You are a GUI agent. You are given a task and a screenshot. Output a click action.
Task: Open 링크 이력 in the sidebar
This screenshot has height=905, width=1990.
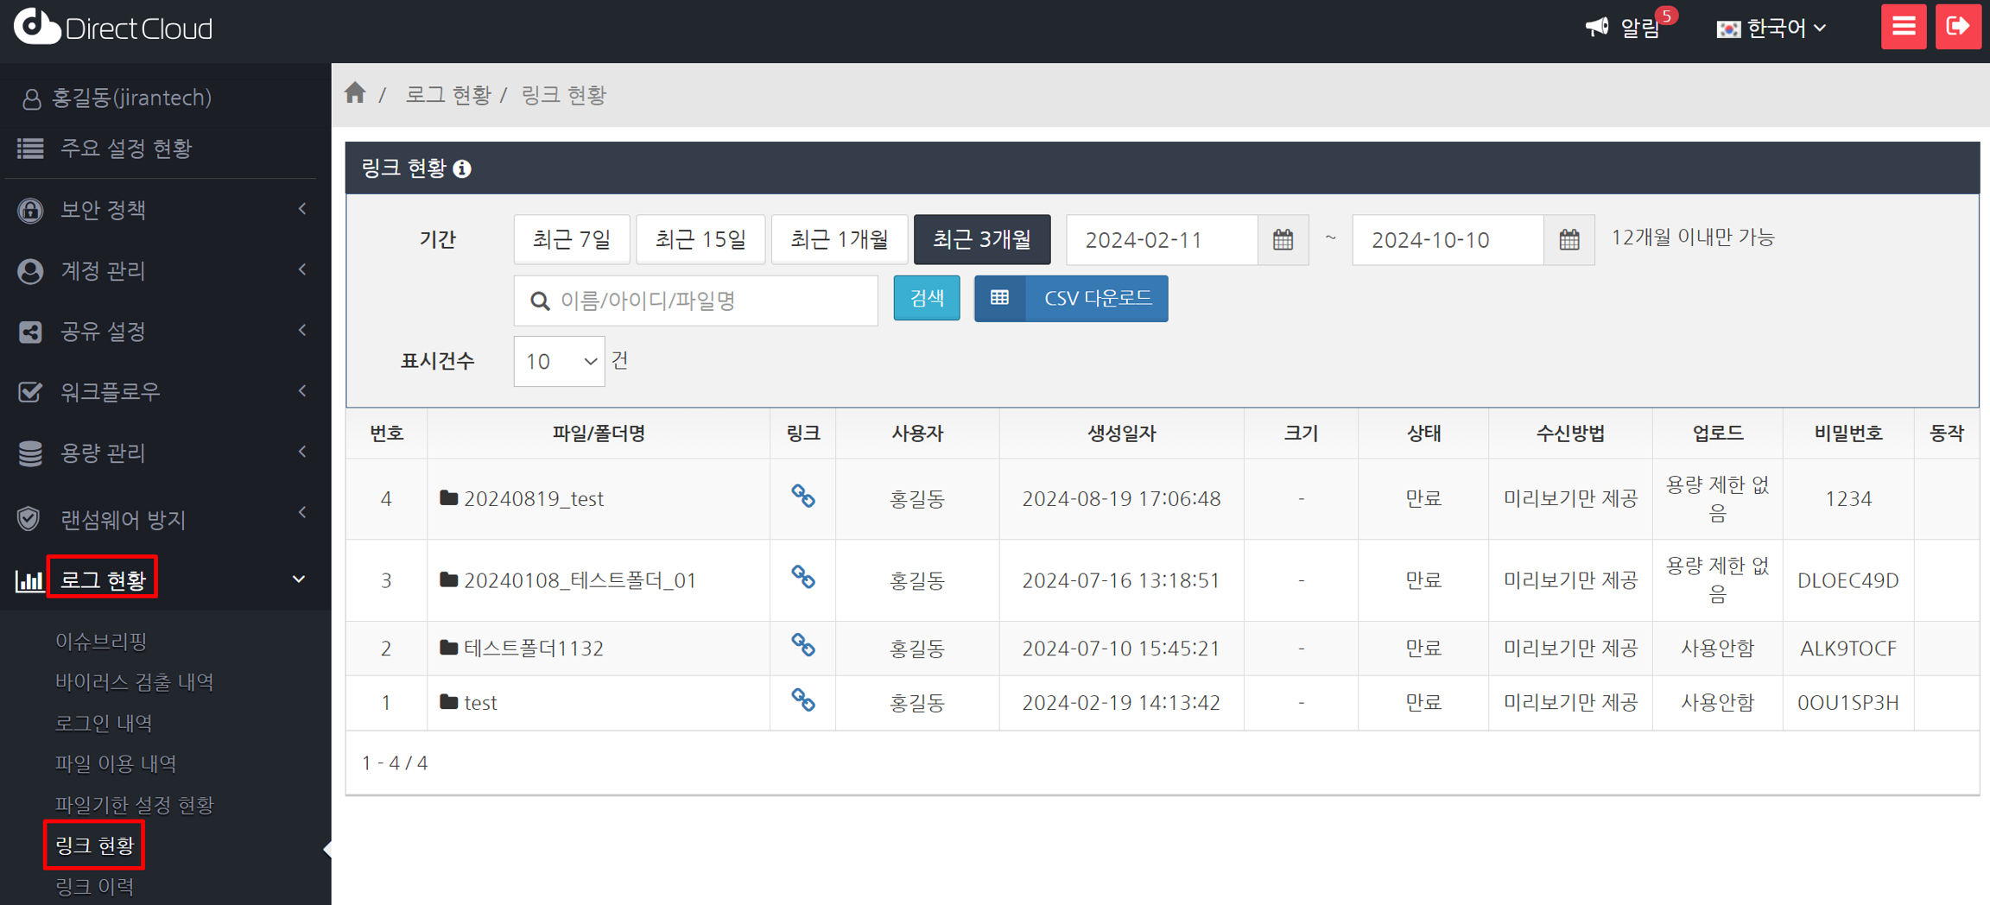[95, 886]
